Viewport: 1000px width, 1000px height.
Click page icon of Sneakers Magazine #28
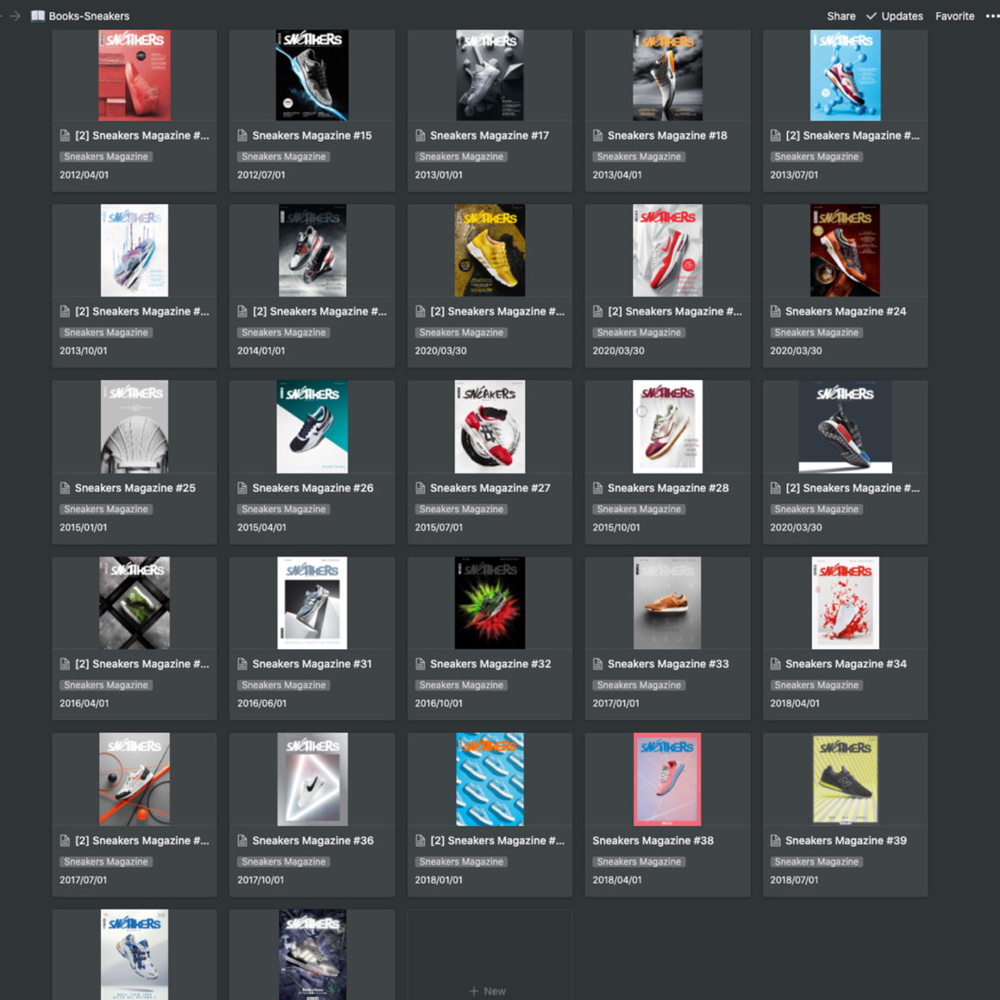coord(597,489)
